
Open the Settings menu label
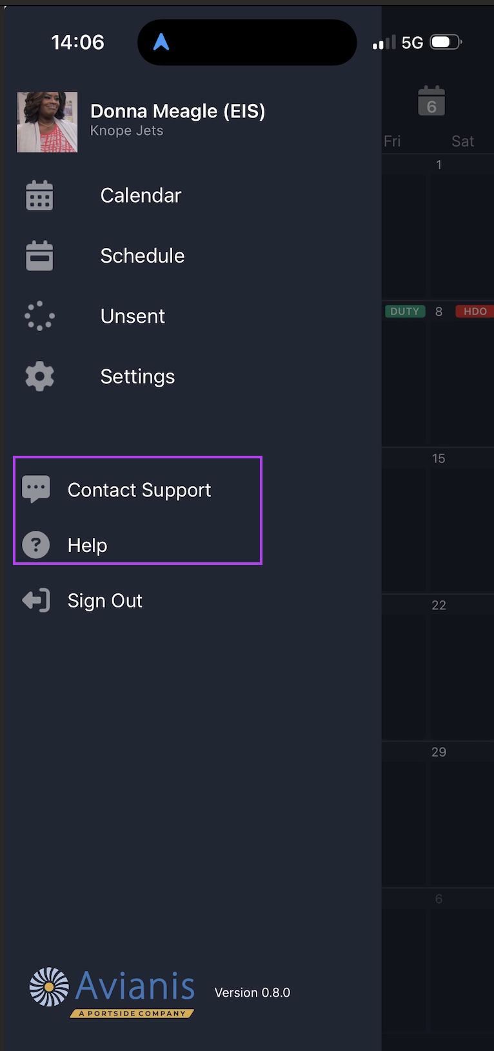137,376
